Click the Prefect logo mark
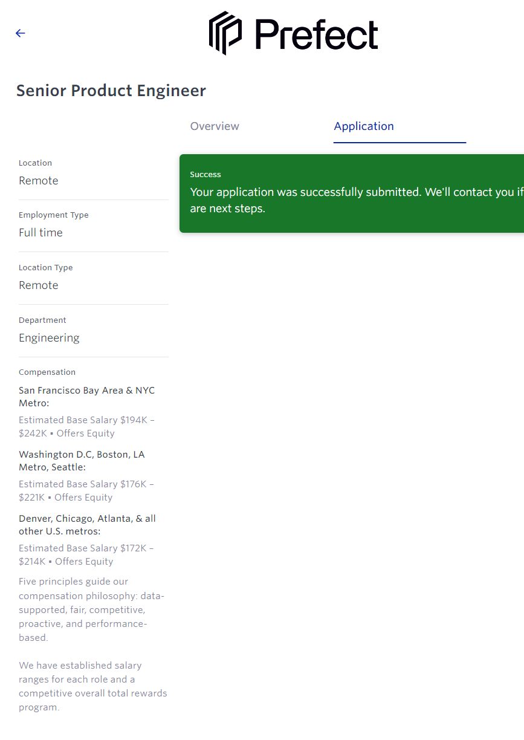524x740 pixels. click(x=225, y=33)
